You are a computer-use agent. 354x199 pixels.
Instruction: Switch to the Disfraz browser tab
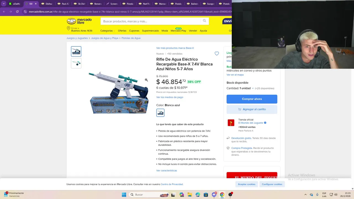click(47, 4)
